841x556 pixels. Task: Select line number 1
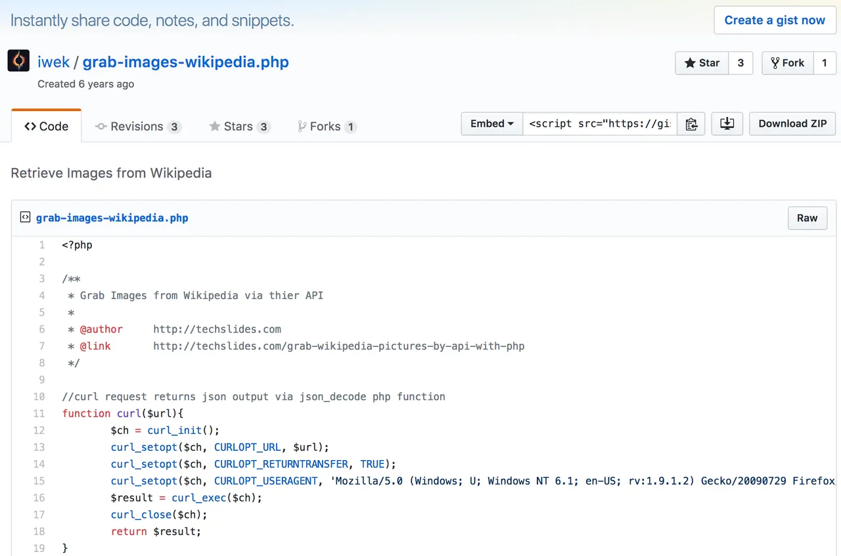42,245
